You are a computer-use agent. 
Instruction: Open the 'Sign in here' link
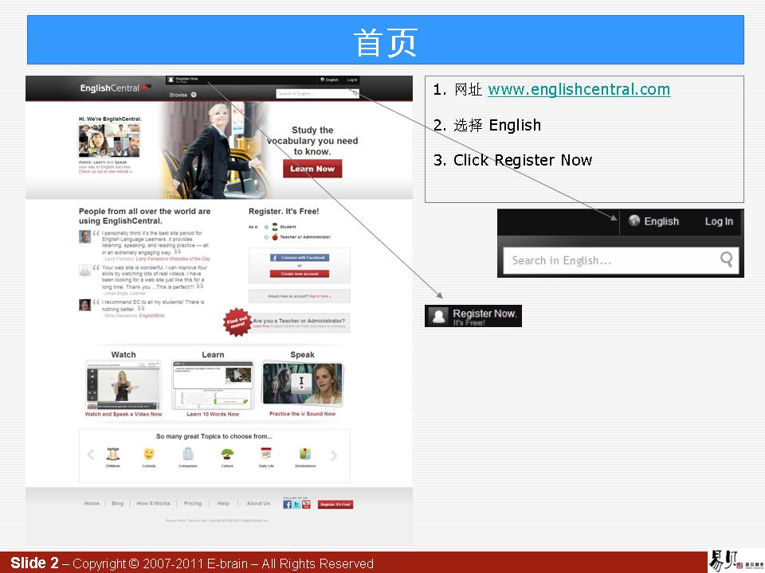point(320,296)
